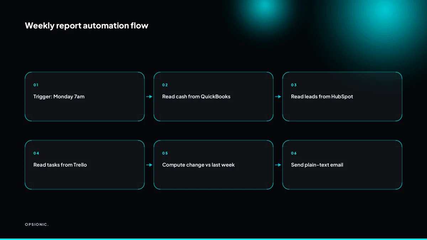Click the slide title 'Weekly report automation flow'
The image size is (427, 240).
pos(86,26)
